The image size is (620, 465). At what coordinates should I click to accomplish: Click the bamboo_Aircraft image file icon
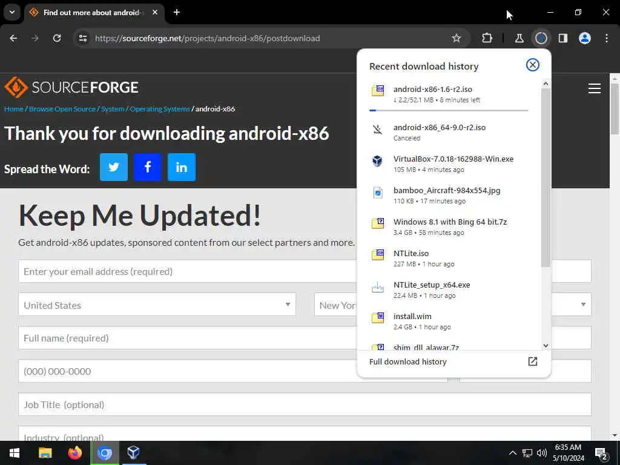point(378,193)
